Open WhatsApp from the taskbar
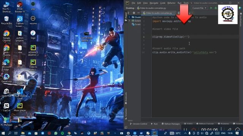Viewport: 243px width, 136px height. click(56, 133)
